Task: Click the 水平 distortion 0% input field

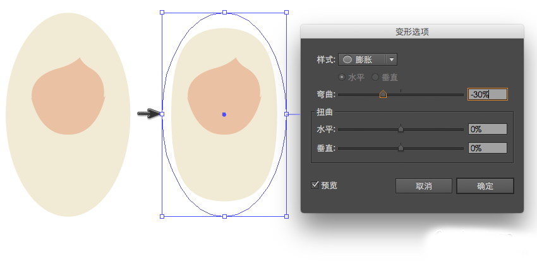Action: (487, 129)
